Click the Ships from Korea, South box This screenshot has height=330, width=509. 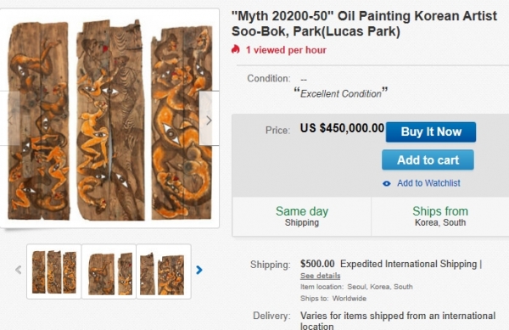pos(440,216)
